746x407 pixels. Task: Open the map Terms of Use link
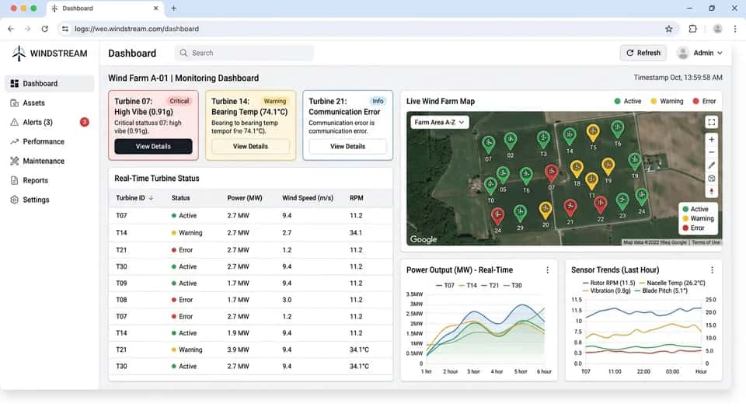coord(706,242)
